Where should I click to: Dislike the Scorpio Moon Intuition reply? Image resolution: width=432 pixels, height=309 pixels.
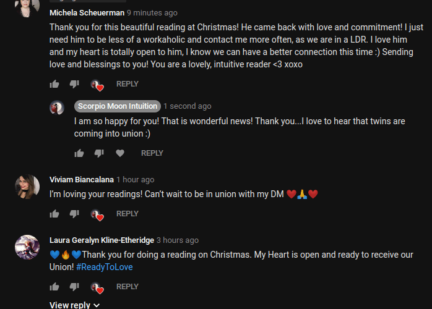[99, 153]
